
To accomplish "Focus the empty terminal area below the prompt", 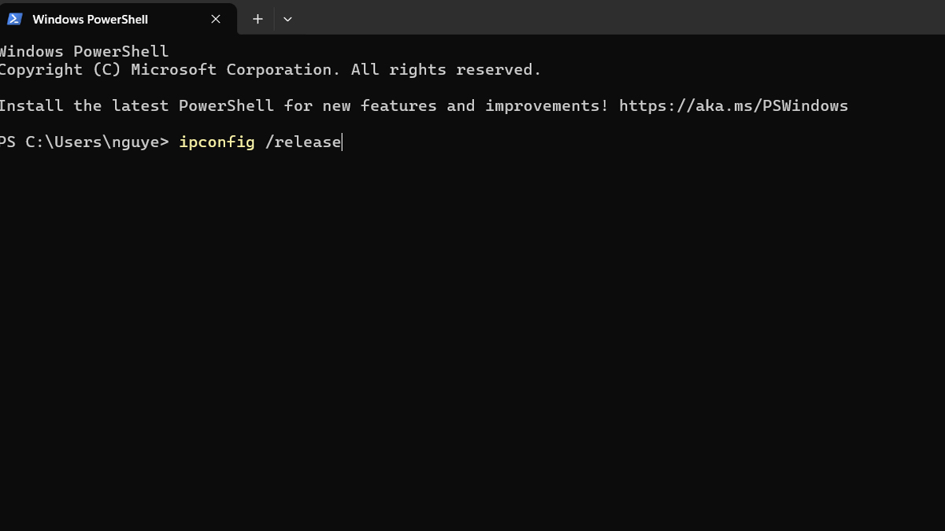I will 472,330.
